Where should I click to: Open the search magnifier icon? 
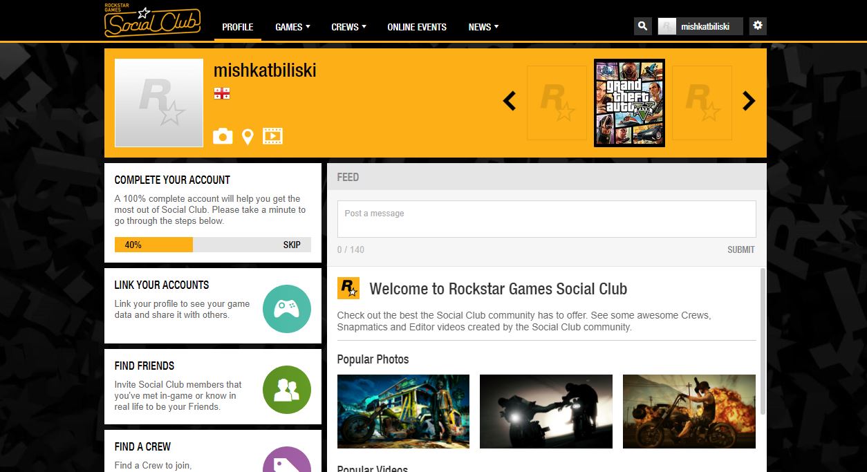[643, 26]
